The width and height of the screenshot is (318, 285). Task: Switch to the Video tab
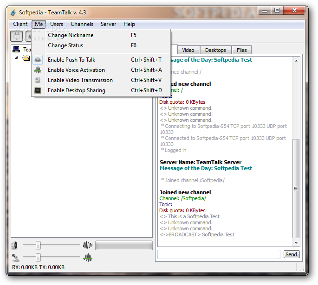(188, 50)
